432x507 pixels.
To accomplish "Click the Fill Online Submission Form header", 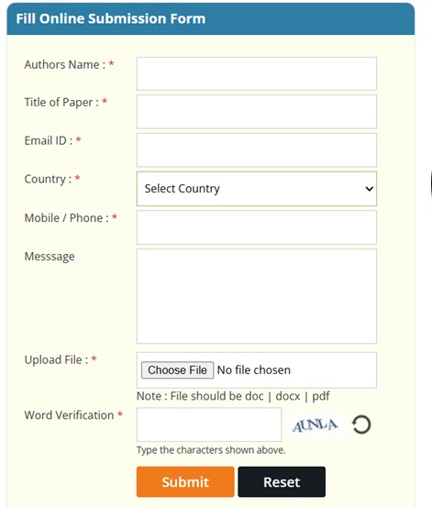I will tap(111, 18).
